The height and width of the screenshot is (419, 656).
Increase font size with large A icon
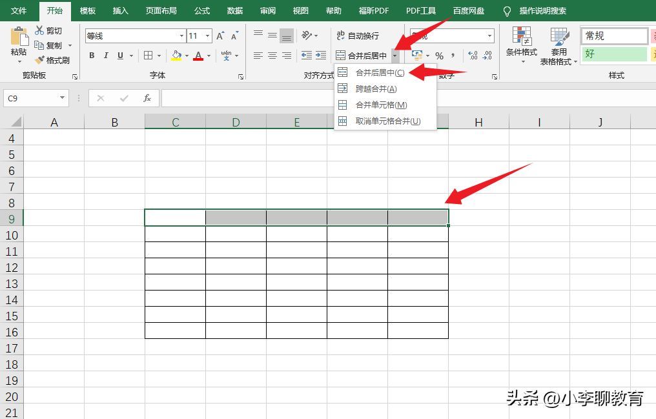(220, 36)
